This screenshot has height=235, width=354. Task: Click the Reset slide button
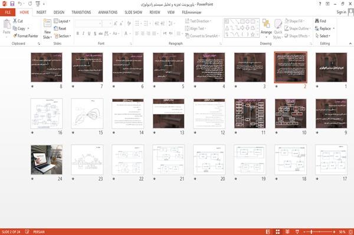coord(60,28)
